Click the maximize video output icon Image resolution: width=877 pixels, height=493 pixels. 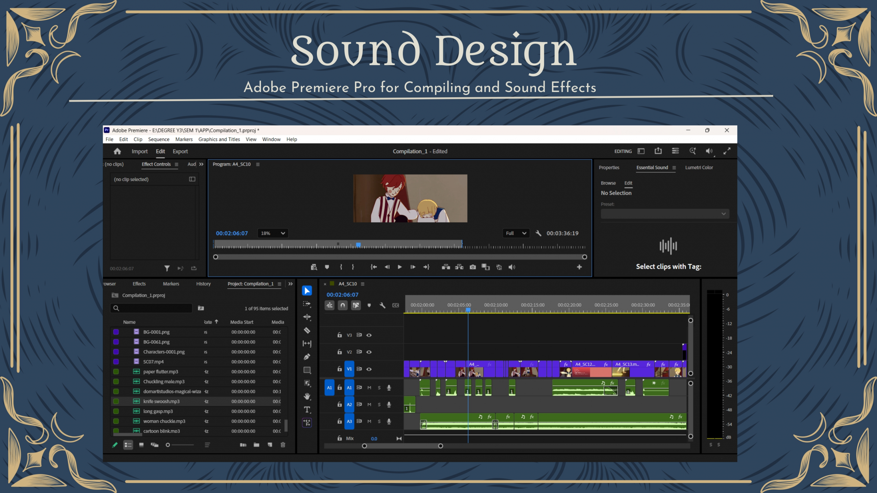coord(727,151)
